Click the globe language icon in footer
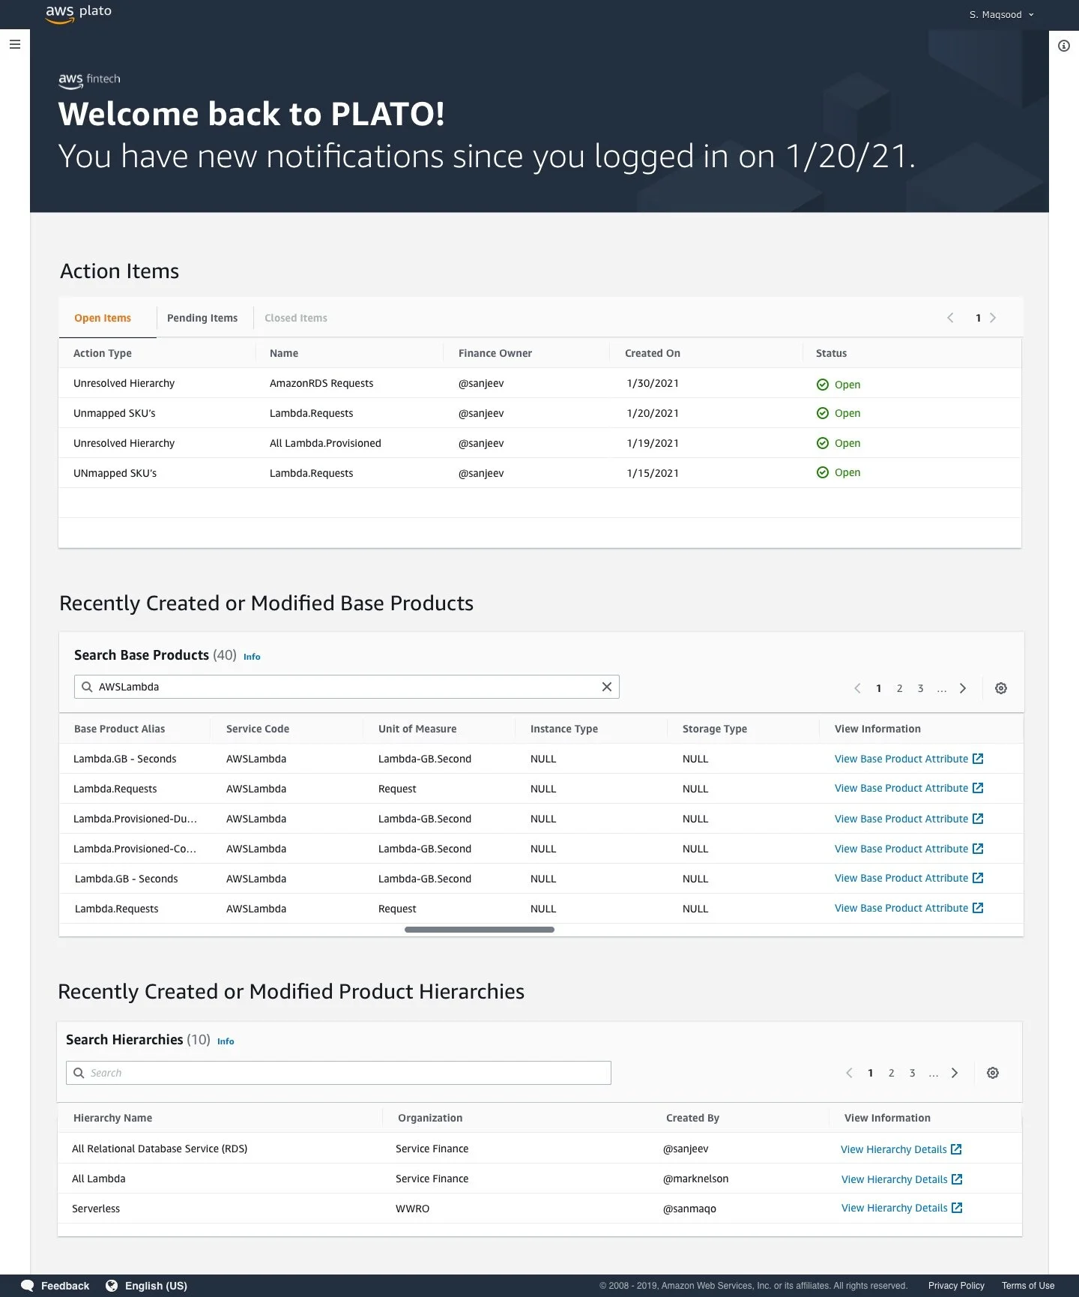1079x1297 pixels. [112, 1286]
